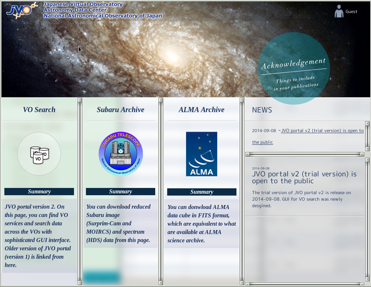Viewport: 371px width, 287px height.
Task: Click the ALMA antenna logo
Action: point(202,154)
